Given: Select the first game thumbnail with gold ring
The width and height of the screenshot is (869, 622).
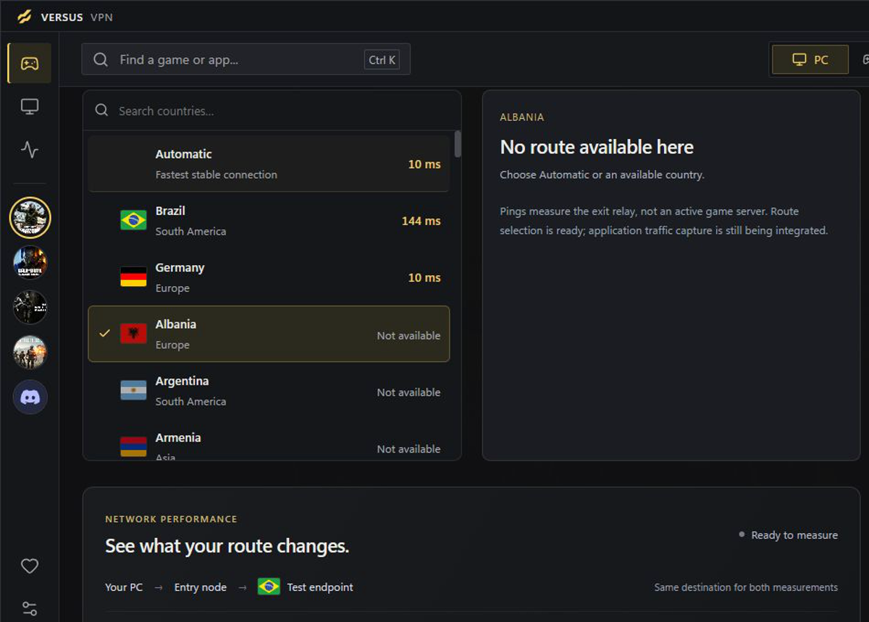Looking at the screenshot, I should [30, 217].
